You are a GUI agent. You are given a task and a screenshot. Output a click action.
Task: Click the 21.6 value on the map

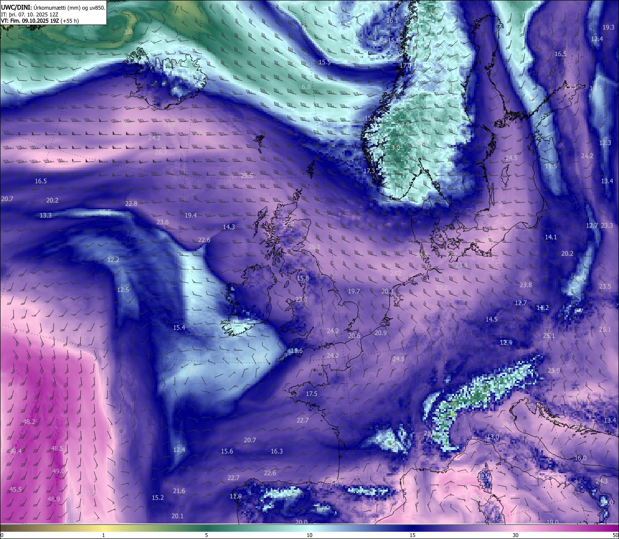pos(179,491)
